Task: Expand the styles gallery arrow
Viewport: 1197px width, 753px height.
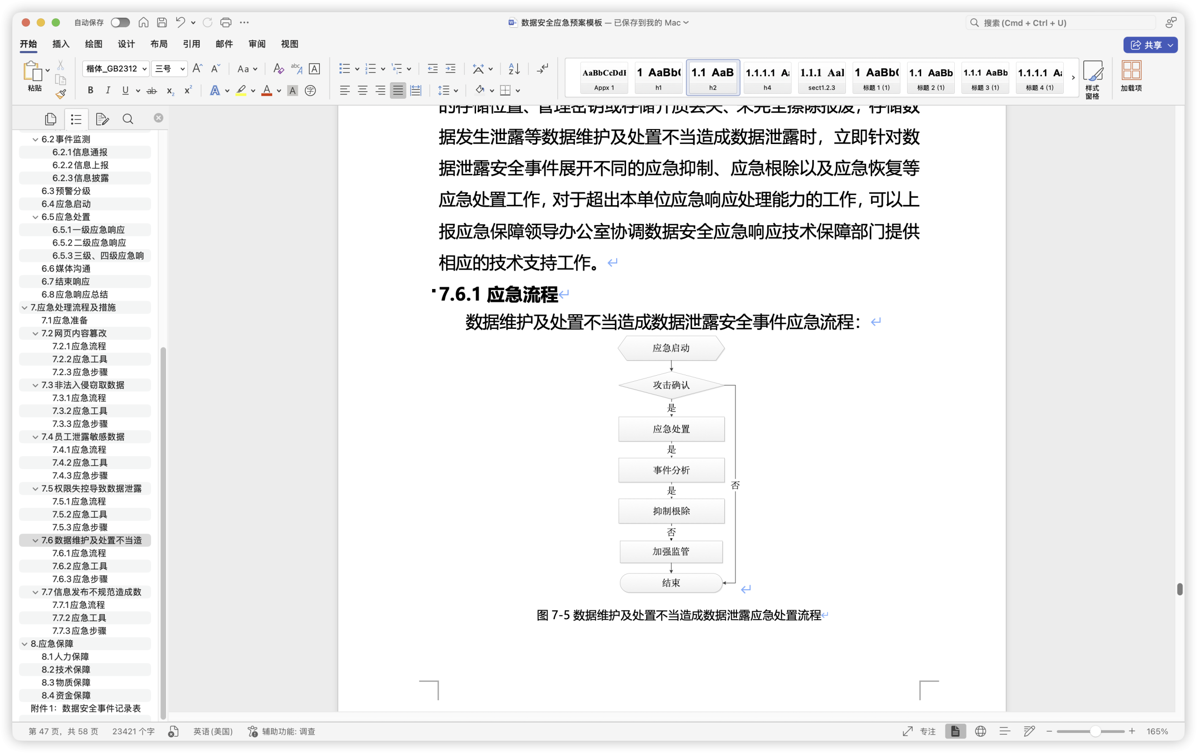Action: coord(1073,78)
